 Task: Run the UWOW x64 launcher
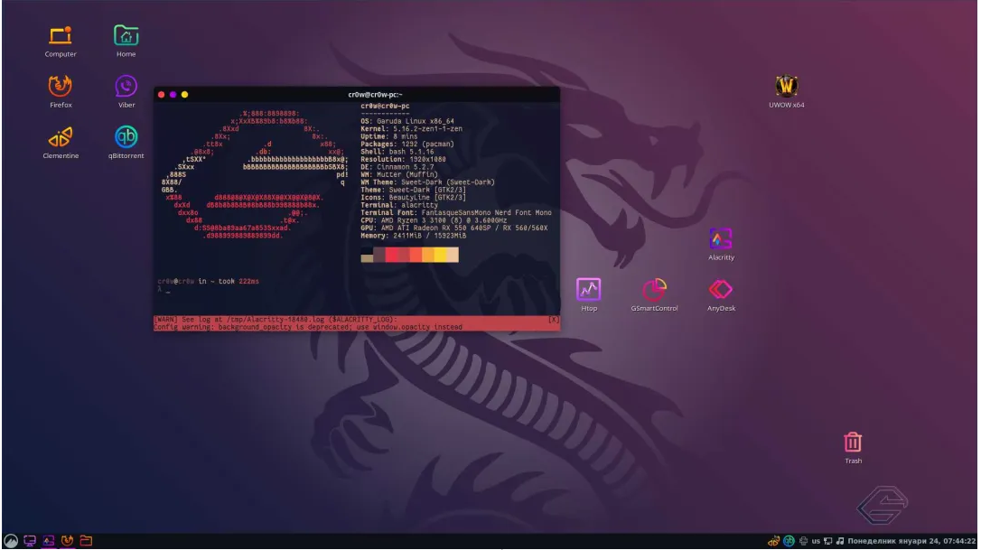coord(786,88)
